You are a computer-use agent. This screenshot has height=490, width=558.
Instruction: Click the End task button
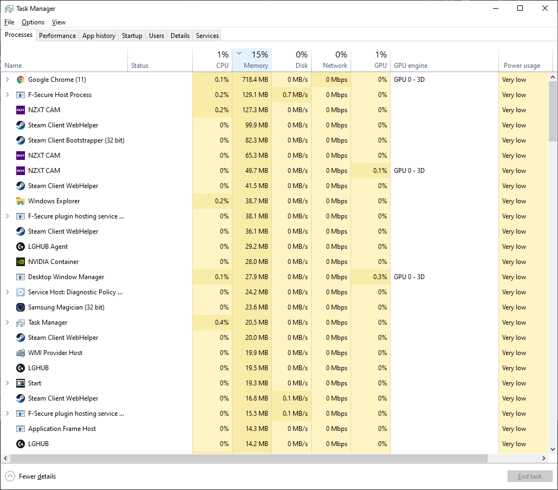(x=530, y=476)
